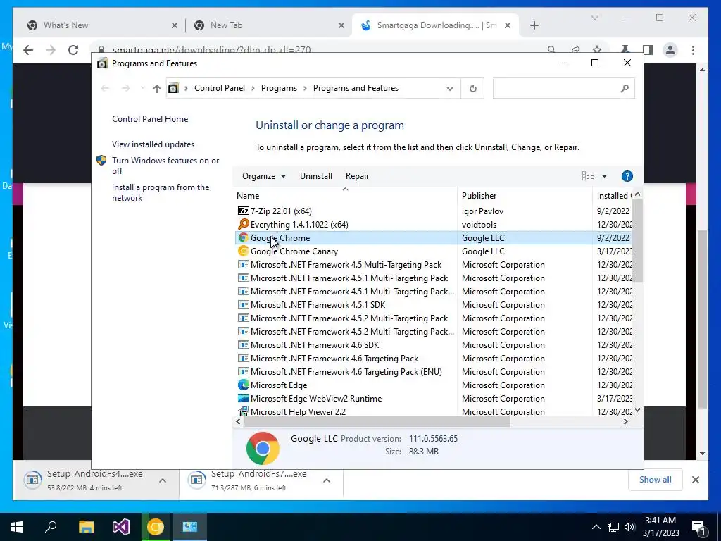Click the program list vertical scrollbar thumb
This screenshot has height=541, width=721.
637,241
